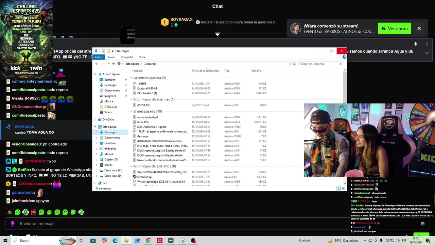The image size is (435, 245).
Task: Show hidden system tray icons
Action: [x=365, y=241]
